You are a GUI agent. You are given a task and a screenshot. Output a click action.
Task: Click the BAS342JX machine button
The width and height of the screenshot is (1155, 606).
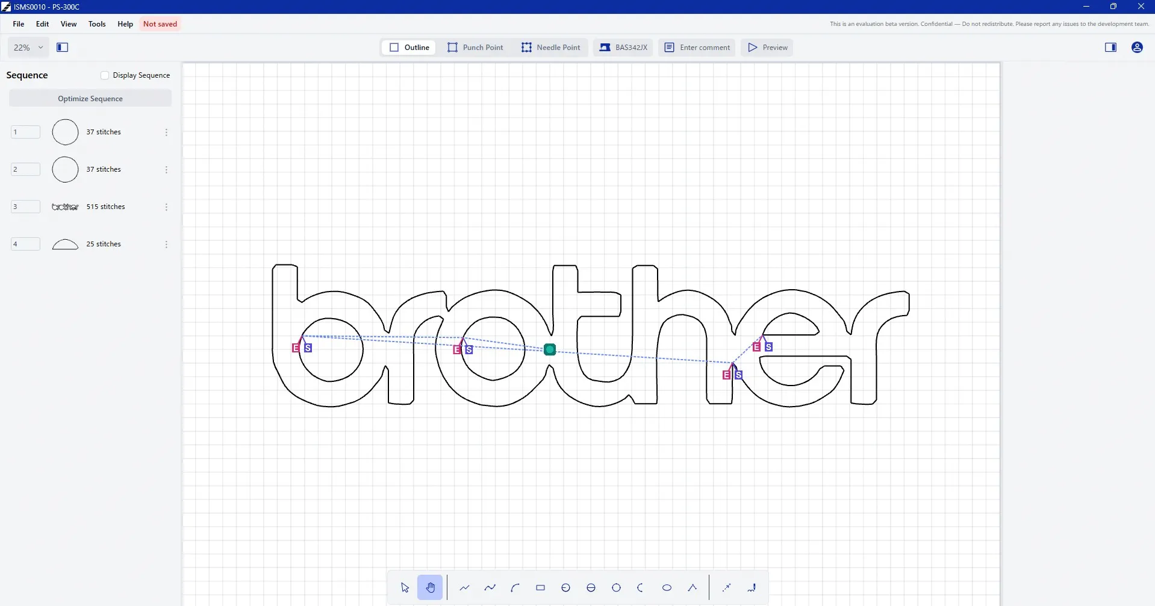623,48
